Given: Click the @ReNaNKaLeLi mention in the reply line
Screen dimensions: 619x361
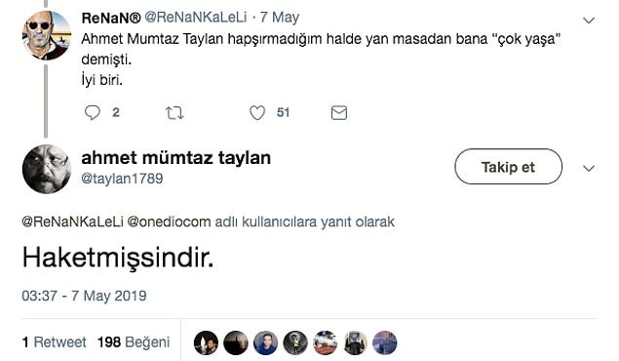Looking at the screenshot, I should click(x=73, y=221).
